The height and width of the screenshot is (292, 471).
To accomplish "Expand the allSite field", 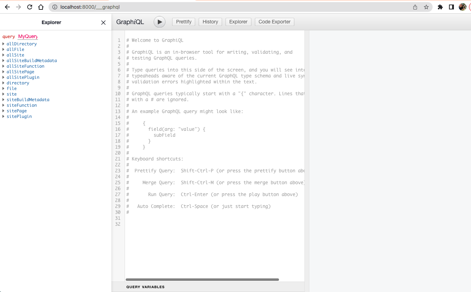I will (x=15, y=55).
